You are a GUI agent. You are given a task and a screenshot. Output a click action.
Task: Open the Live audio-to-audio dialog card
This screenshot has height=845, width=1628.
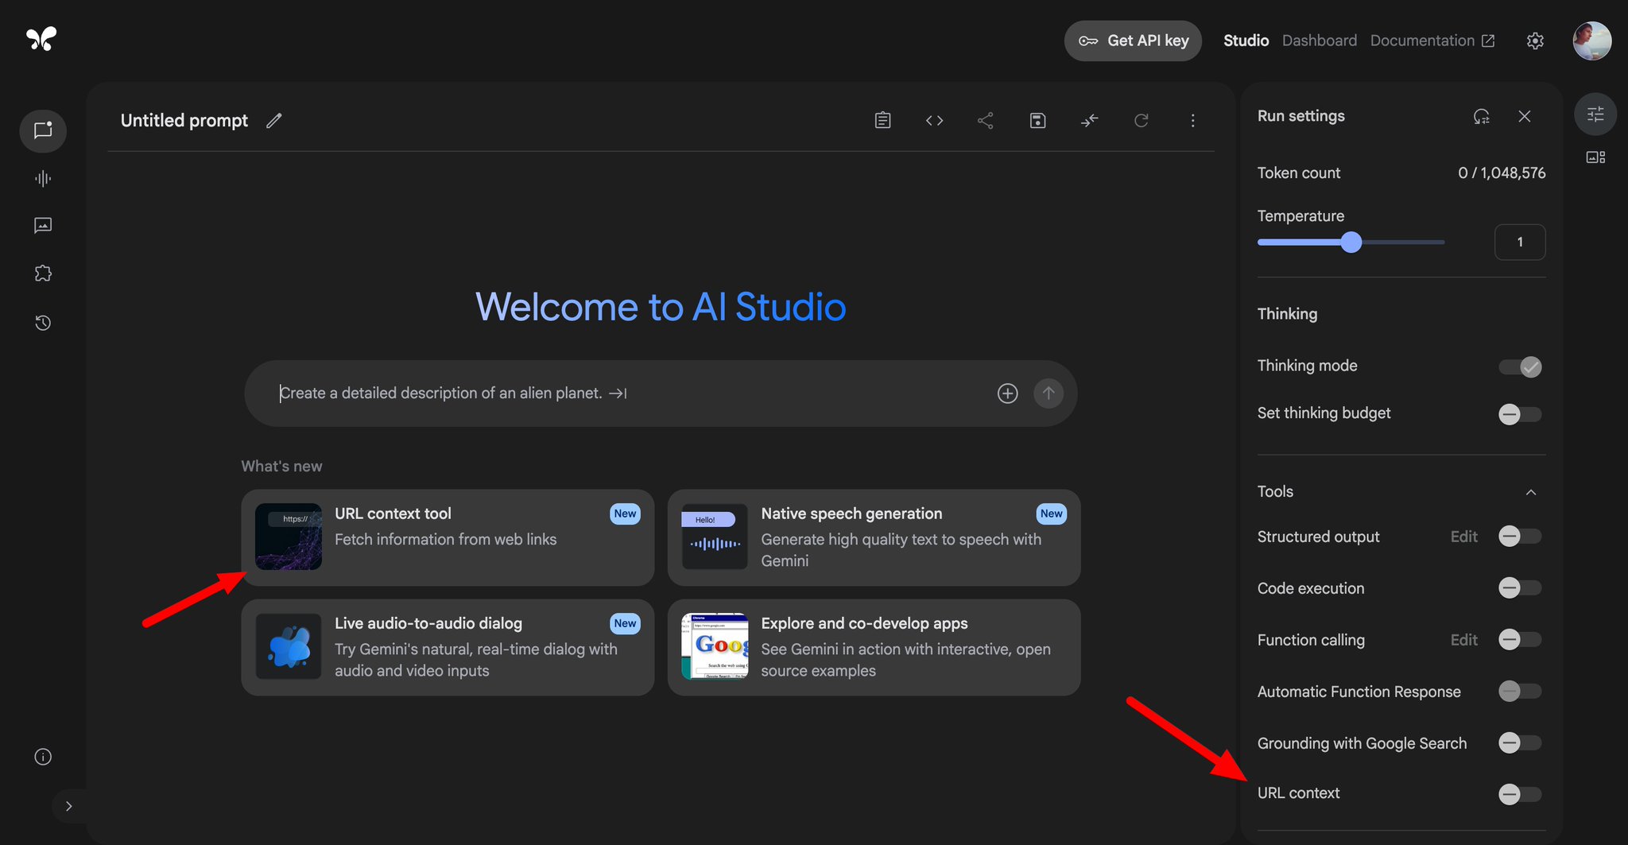pyautogui.click(x=448, y=647)
